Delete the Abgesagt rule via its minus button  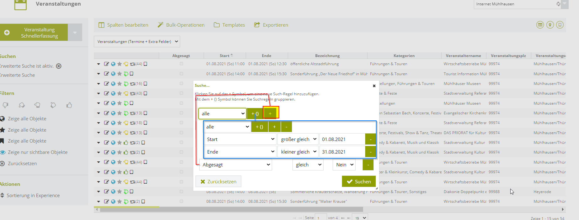368,165
